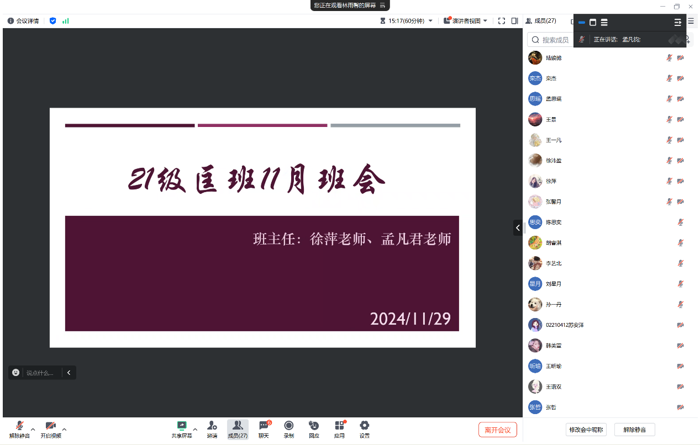Image resolution: width=700 pixels, height=445 pixels.
Task: Enter fullscreen mode via top toolbar icon
Action: pyautogui.click(x=502, y=21)
